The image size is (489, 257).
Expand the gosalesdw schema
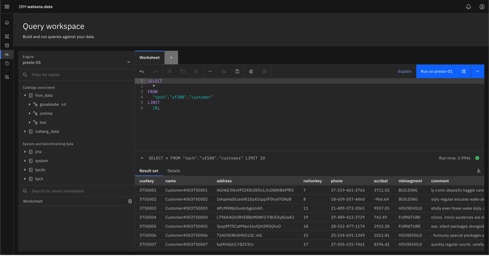click(x=30, y=104)
